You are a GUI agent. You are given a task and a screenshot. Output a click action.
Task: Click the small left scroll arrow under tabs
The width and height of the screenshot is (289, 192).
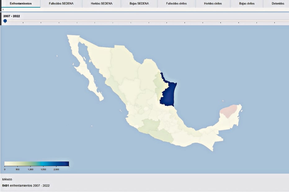point(3,10)
